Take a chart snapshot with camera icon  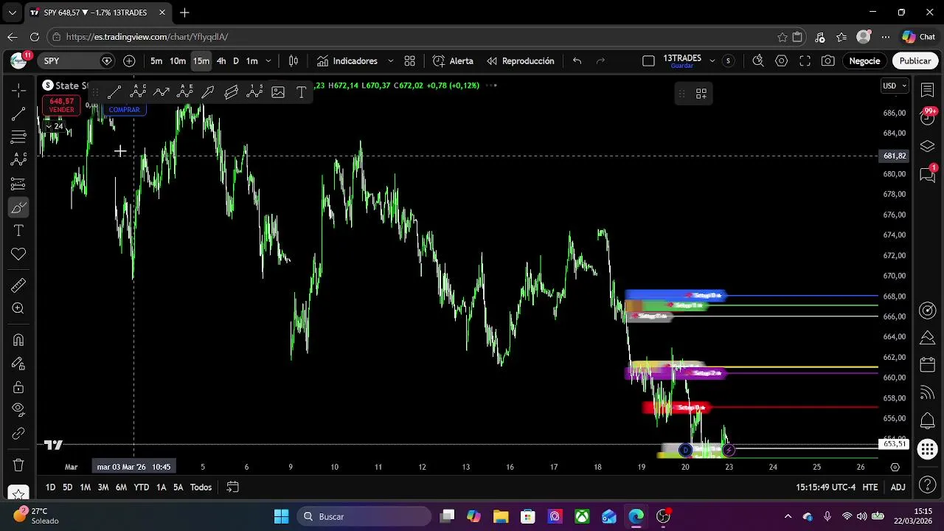coord(828,61)
